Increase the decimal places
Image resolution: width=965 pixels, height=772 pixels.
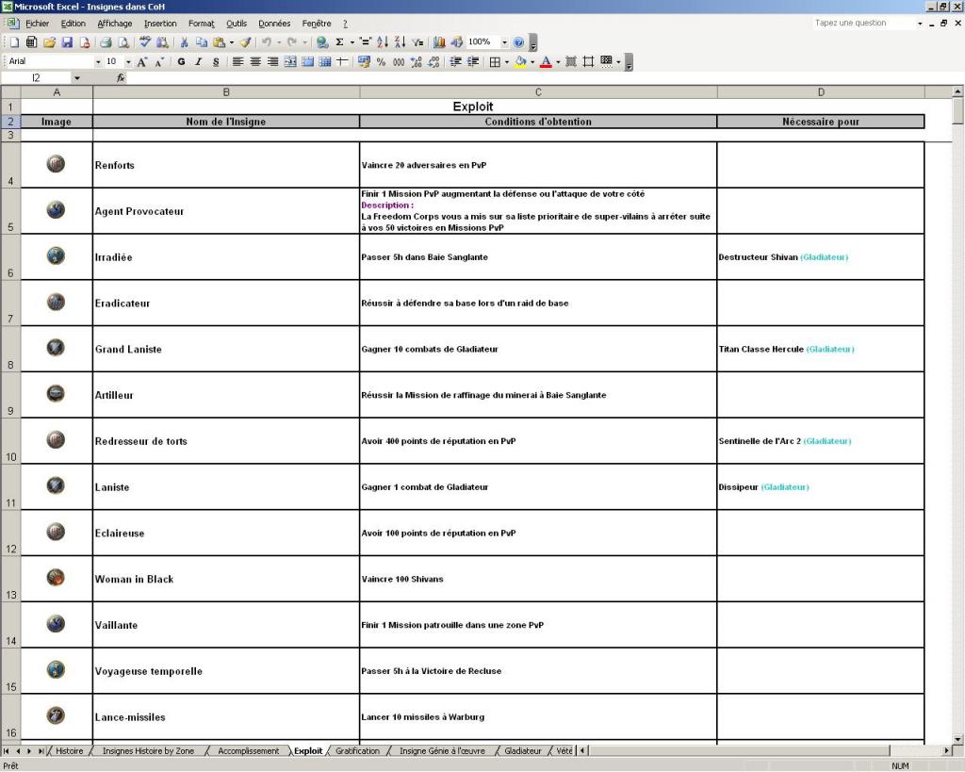pyautogui.click(x=416, y=61)
